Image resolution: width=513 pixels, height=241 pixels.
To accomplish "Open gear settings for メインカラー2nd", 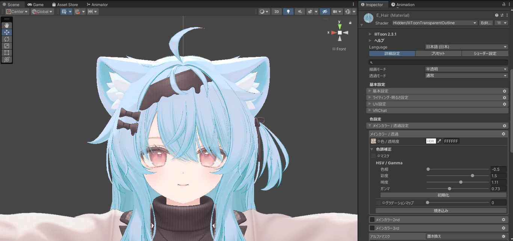I will [504, 220].
